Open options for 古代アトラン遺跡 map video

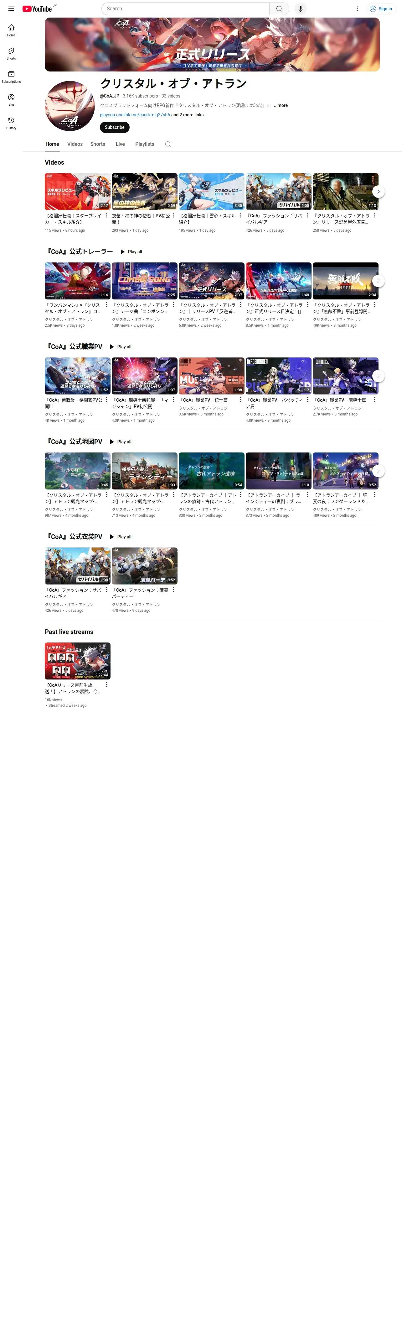(240, 494)
